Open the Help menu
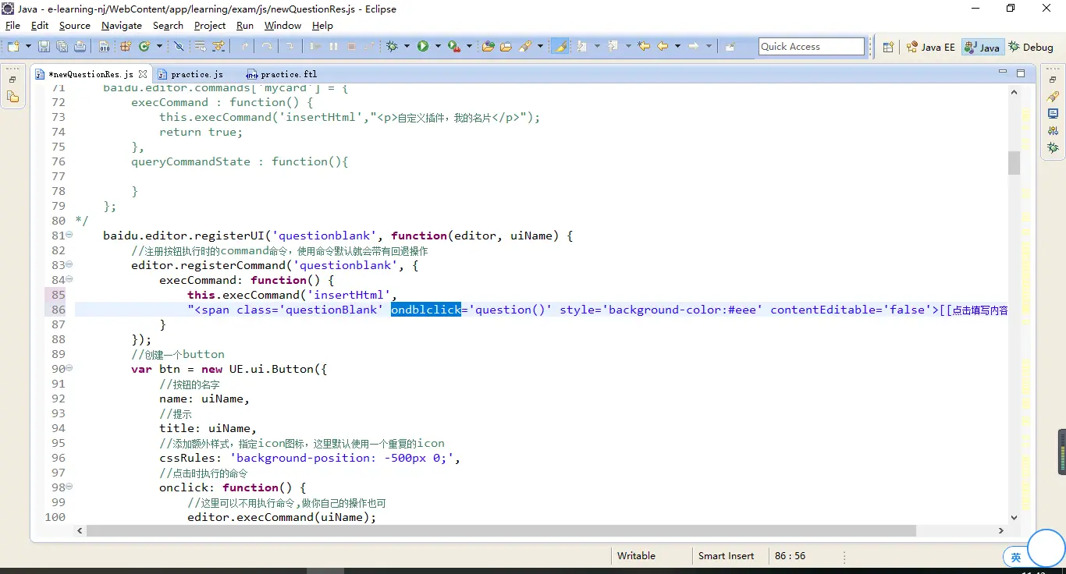The image size is (1066, 574). coord(322,26)
